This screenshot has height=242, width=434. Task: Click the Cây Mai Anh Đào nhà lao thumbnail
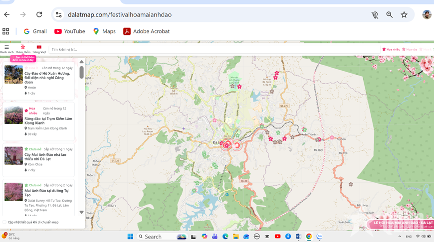pyautogui.click(x=13, y=155)
